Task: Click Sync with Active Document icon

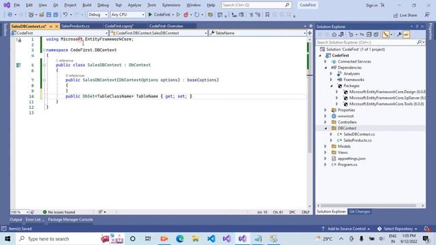Action: point(362,35)
